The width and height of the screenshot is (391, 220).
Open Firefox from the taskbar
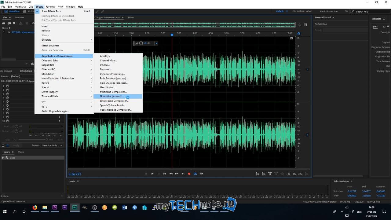pos(35,207)
